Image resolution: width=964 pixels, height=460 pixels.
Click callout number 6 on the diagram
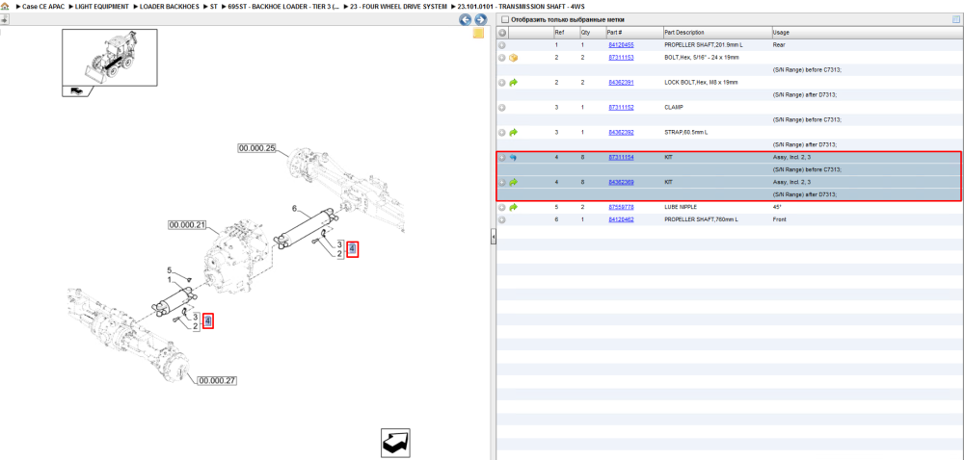tap(295, 209)
